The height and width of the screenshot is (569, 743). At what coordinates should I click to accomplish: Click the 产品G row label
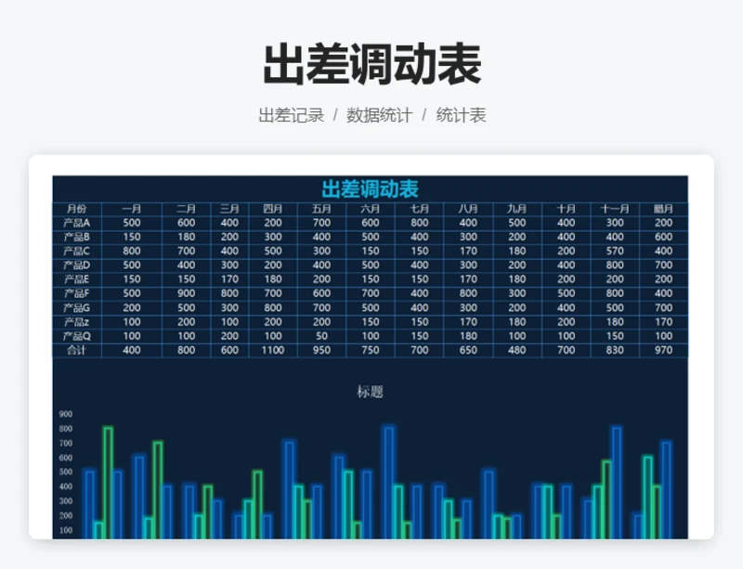tap(77, 308)
